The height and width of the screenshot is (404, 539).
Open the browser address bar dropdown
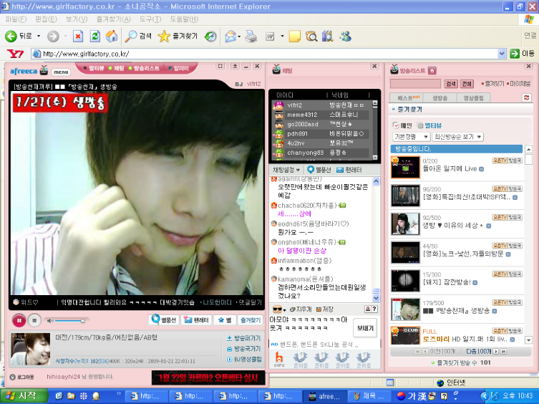502,54
